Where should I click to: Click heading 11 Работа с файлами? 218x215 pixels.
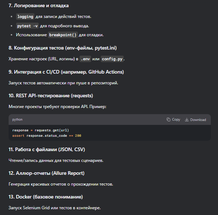(x=47, y=149)
